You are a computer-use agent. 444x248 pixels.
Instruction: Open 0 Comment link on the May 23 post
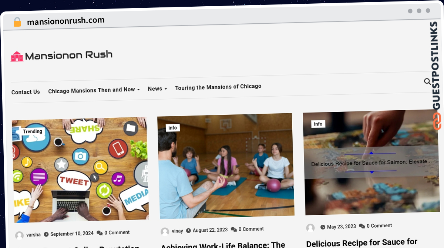[379, 225]
